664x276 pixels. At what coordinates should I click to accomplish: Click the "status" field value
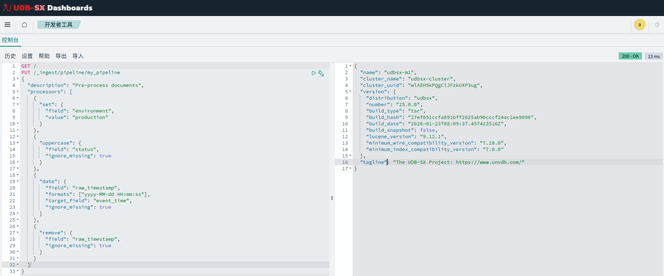point(84,150)
